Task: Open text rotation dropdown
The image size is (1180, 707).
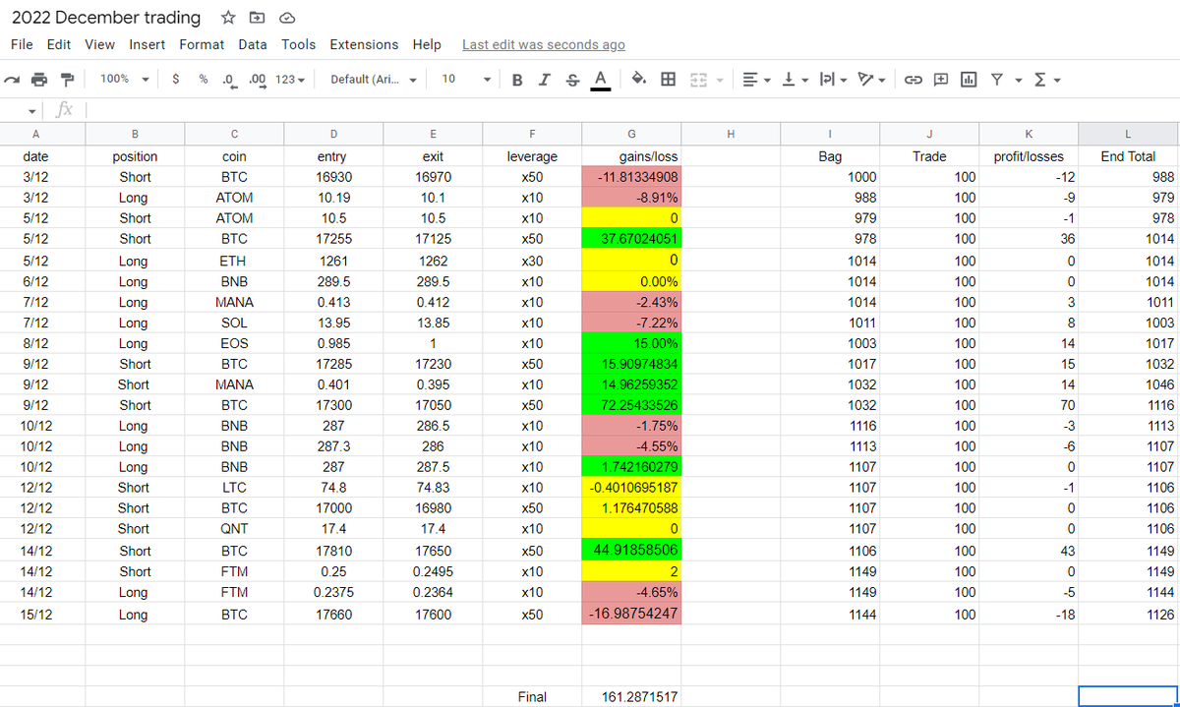Action: pos(871,79)
